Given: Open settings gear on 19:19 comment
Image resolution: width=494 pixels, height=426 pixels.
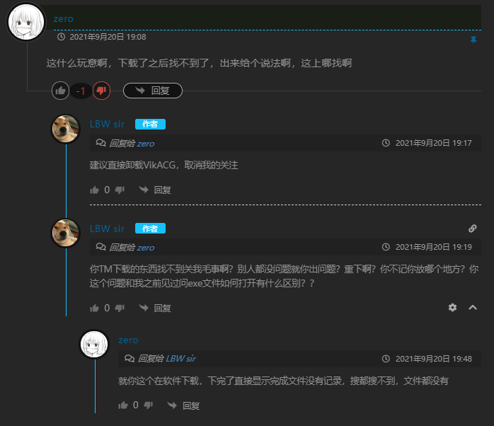Looking at the screenshot, I should 453,308.
